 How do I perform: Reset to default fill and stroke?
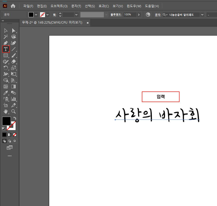3,129
